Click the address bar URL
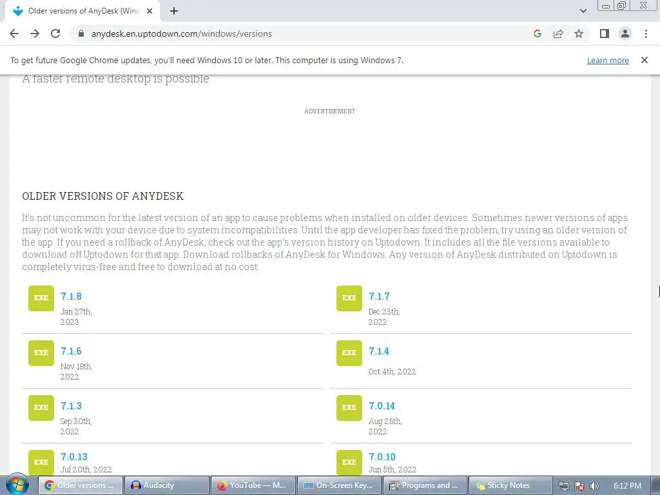Viewport: 660px width, 495px height. 181,34
